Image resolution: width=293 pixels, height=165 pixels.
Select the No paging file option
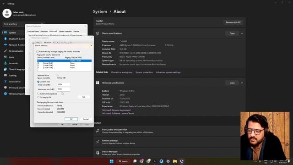38,97
